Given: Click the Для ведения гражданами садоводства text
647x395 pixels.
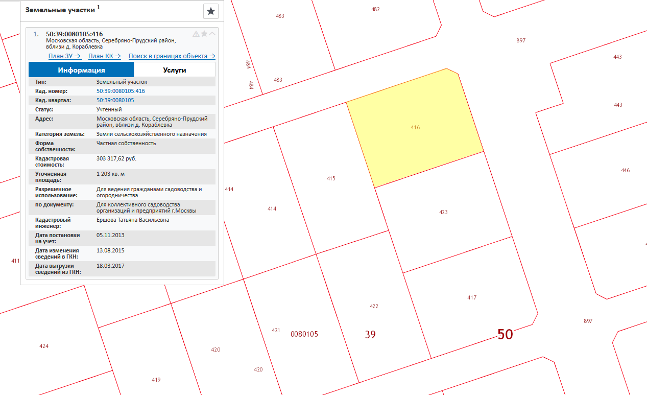Looking at the screenshot, I should pos(149,192).
